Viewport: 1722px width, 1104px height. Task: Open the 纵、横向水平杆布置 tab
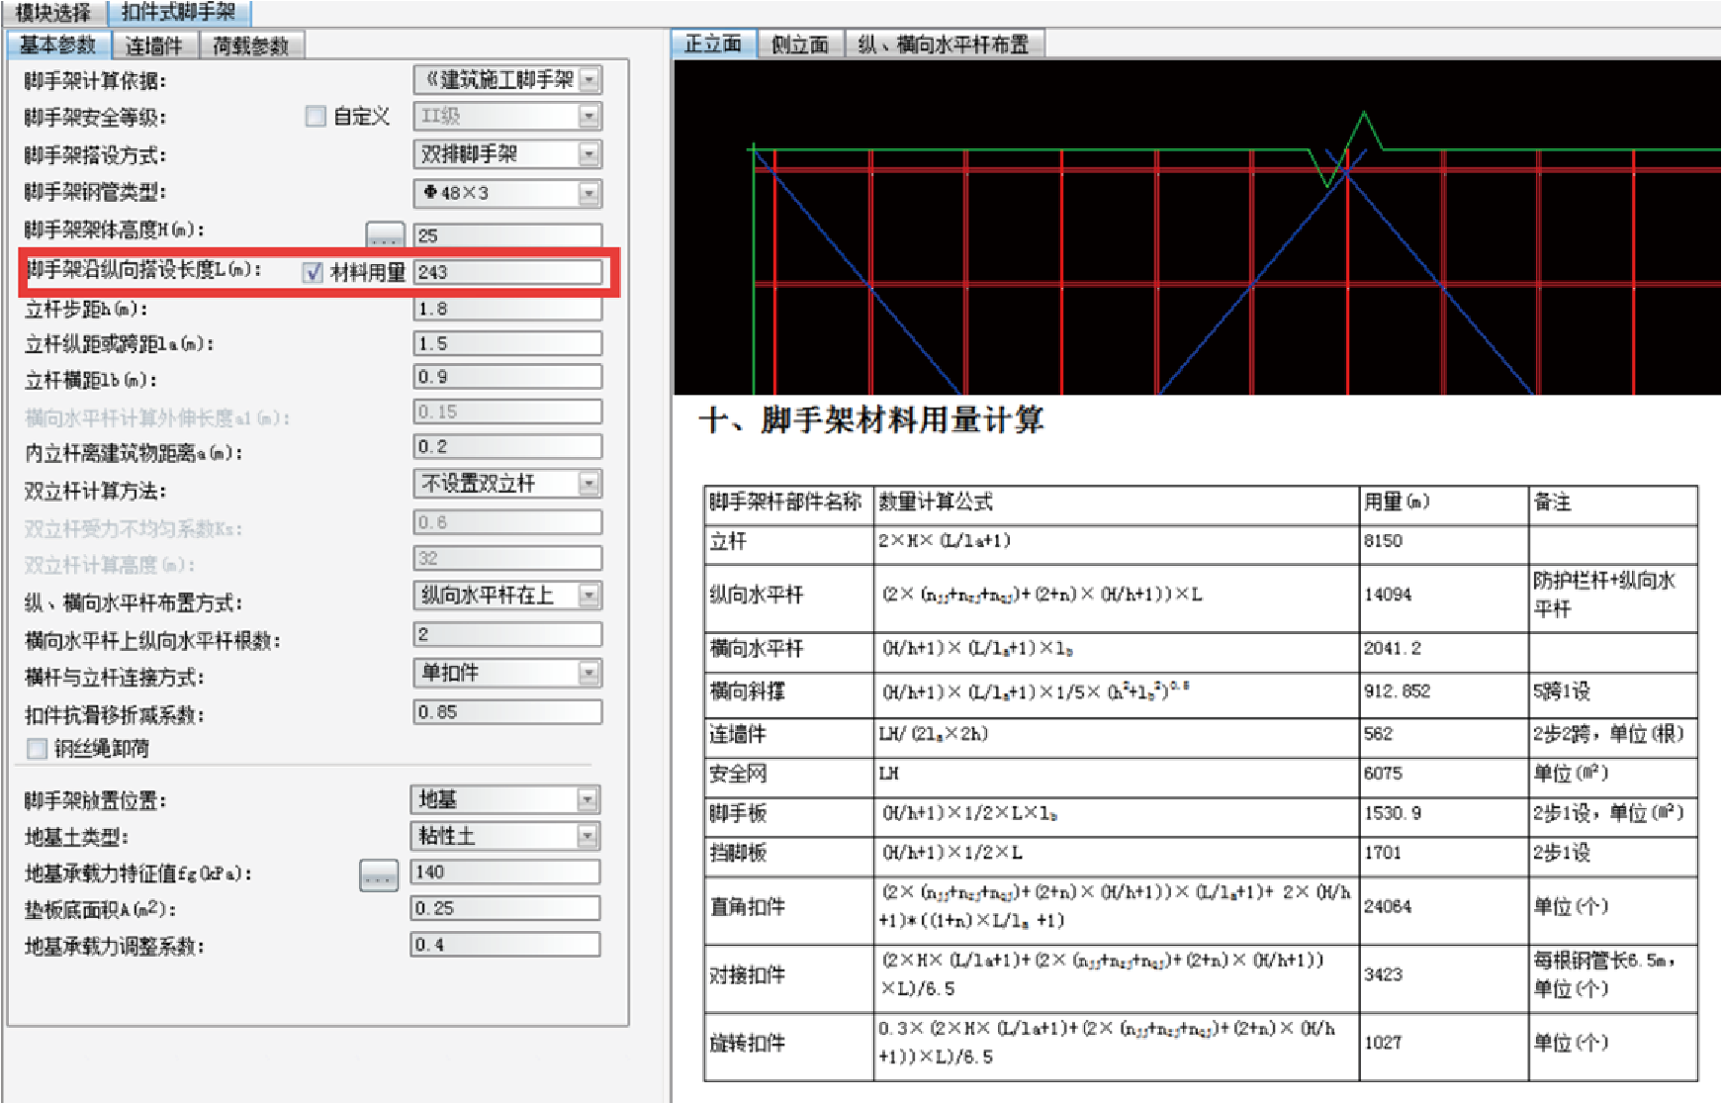(944, 44)
